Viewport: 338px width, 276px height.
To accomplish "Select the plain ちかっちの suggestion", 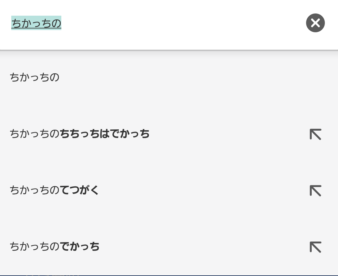I will tap(169, 77).
